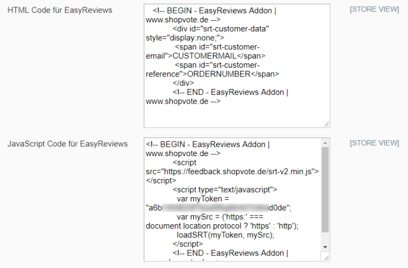The image size is (408, 268).
Task: Click the resize handle of HTML Code textarea
Action: pyautogui.click(x=327, y=124)
